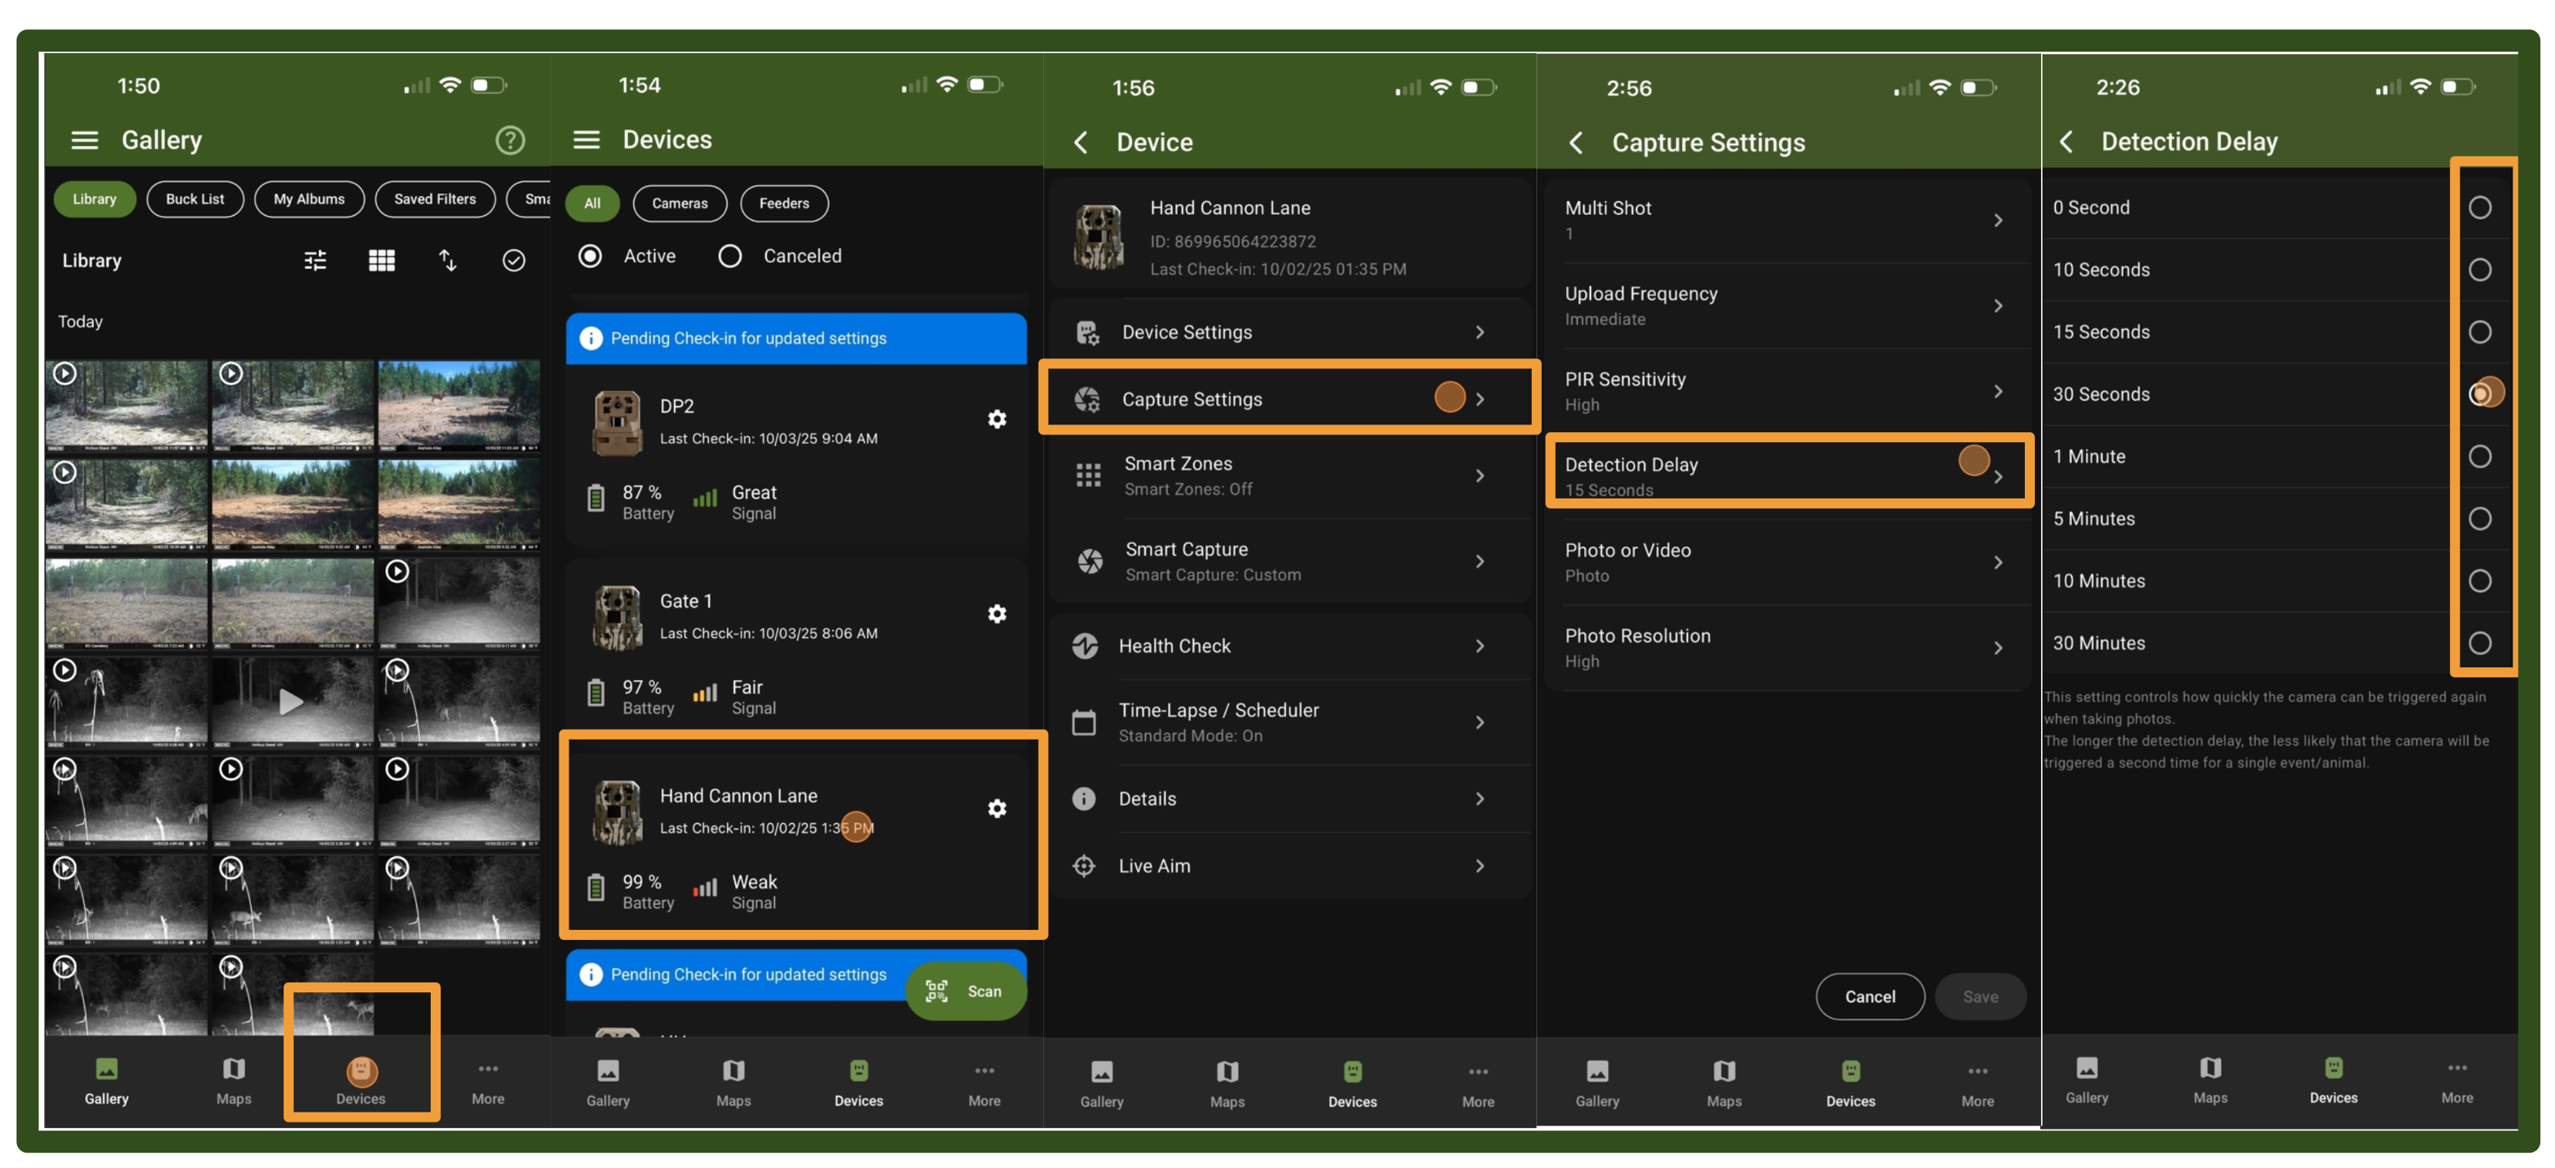Open settings gear for DP2 camera

pos(997,419)
